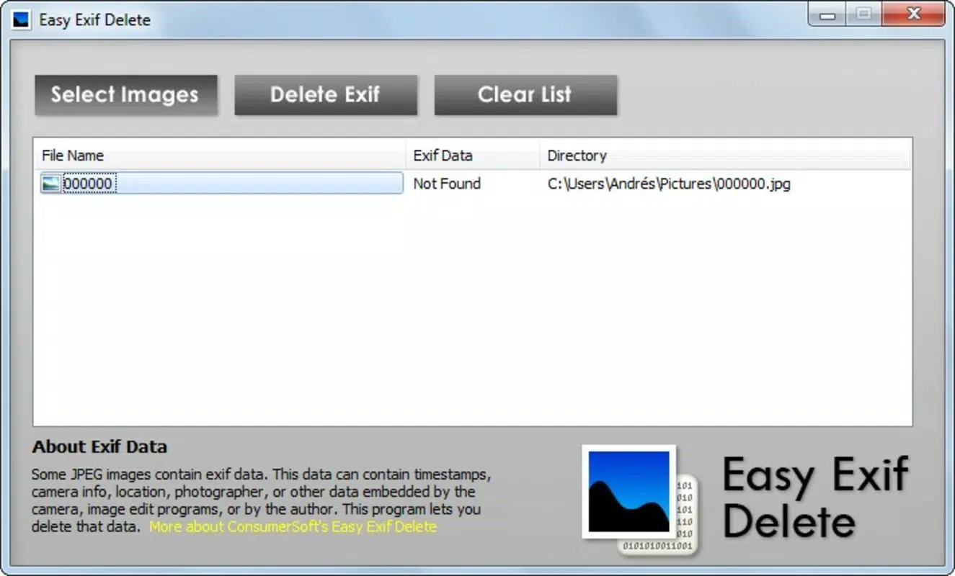Click the Directory column header
Viewport: 955px width, 576px height.
click(726, 156)
